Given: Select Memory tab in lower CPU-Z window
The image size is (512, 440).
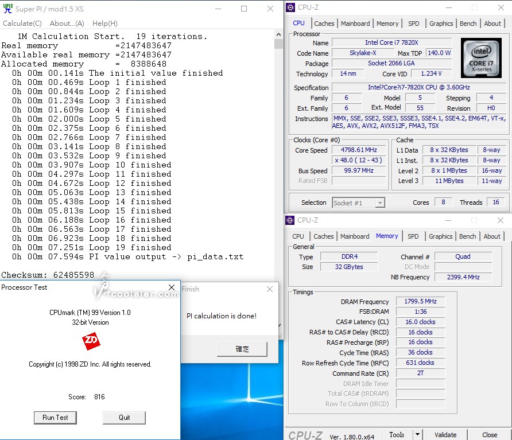Looking at the screenshot, I should (387, 236).
